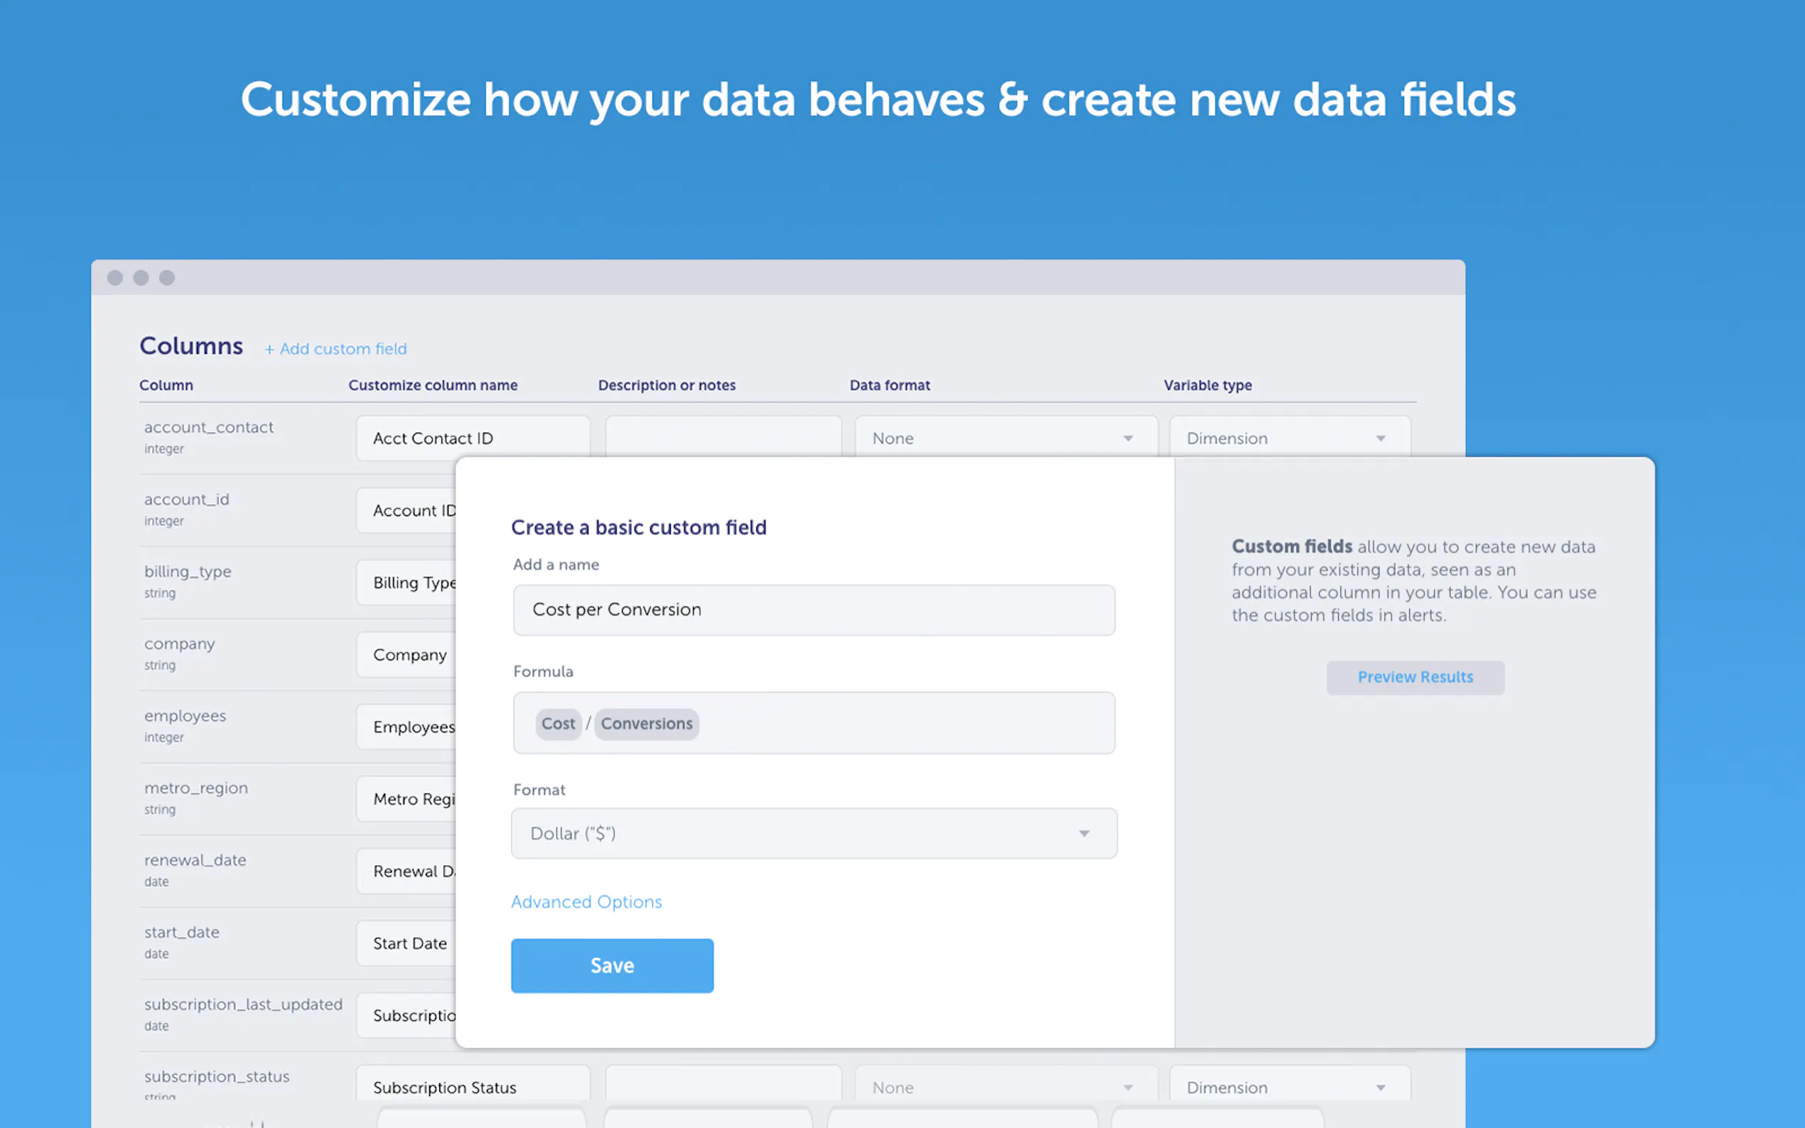Open Advanced Options link

[586, 902]
